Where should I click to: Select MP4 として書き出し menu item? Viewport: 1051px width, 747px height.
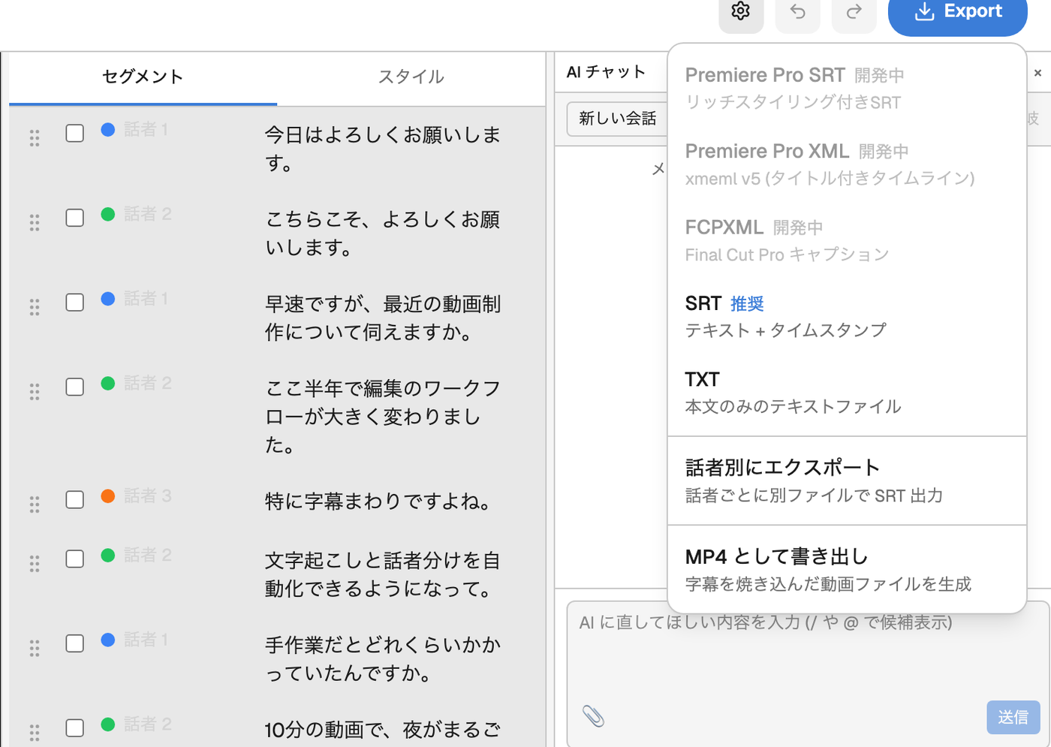[847, 569]
